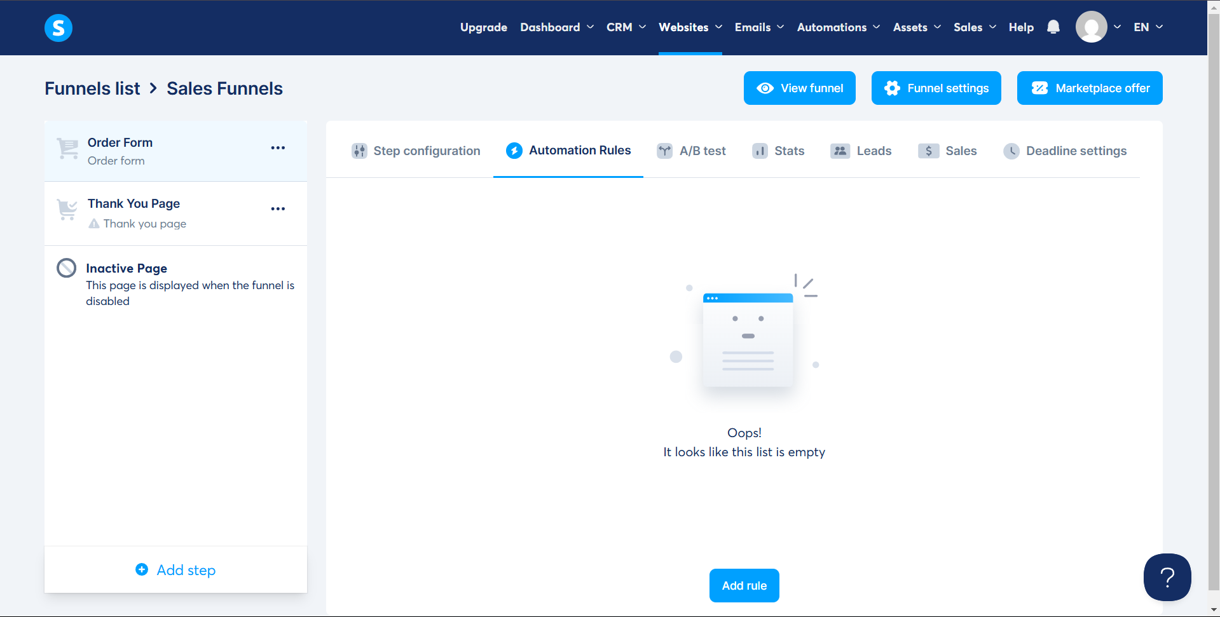Click the View funnel button
Viewport: 1220px width, 617px height.
pyautogui.click(x=799, y=88)
